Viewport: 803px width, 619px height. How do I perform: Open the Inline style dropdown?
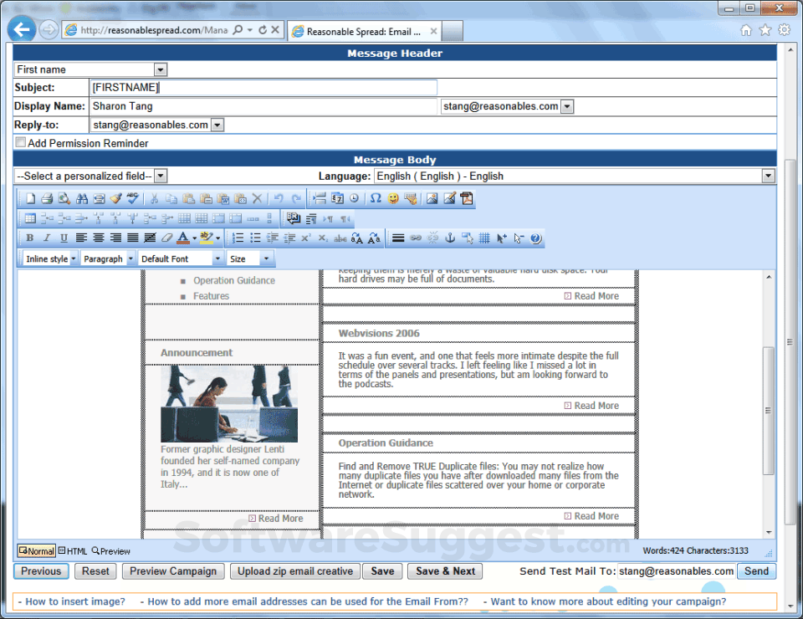[x=74, y=259]
